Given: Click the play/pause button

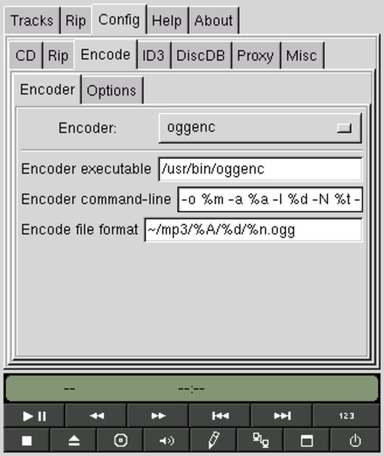Looking at the screenshot, I should pos(34,416).
